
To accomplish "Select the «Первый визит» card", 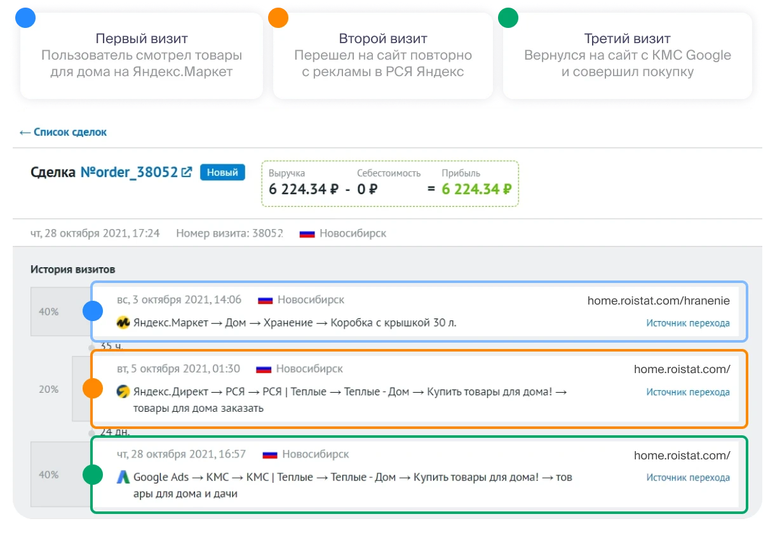I will point(142,55).
